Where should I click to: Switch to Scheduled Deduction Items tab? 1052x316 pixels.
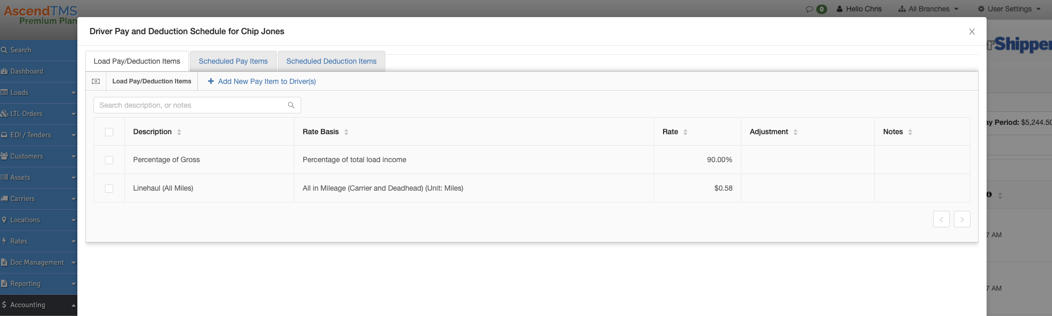tap(331, 61)
